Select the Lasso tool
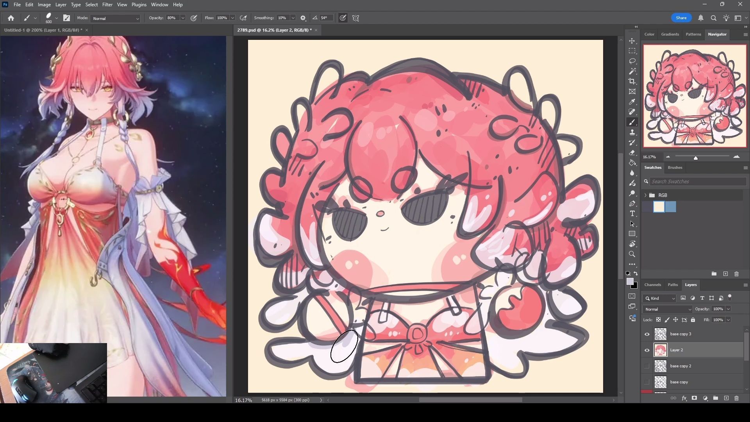The image size is (750, 422). tap(632, 61)
